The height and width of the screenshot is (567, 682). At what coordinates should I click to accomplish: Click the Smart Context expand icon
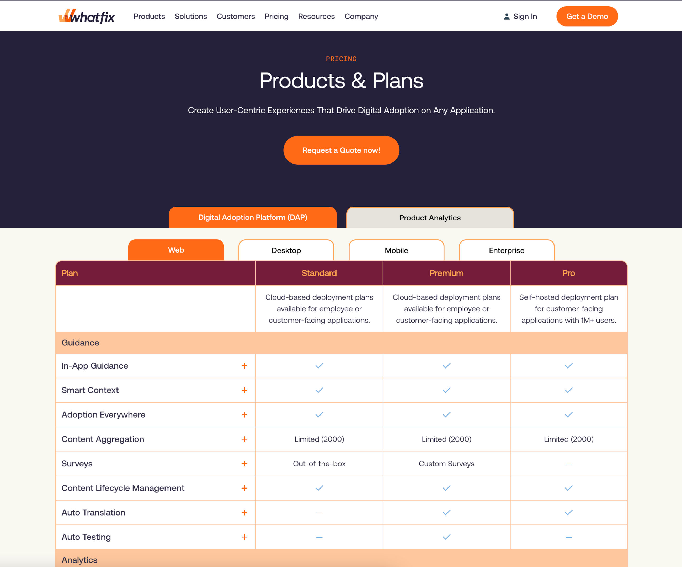(244, 390)
